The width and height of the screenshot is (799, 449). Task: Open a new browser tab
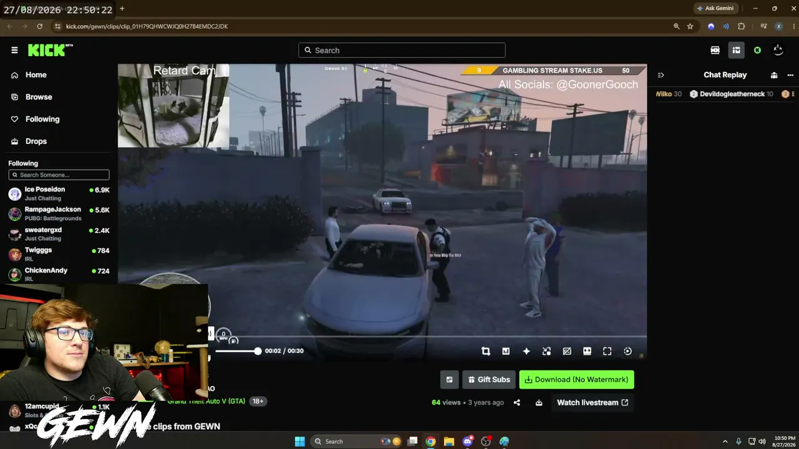(x=122, y=9)
